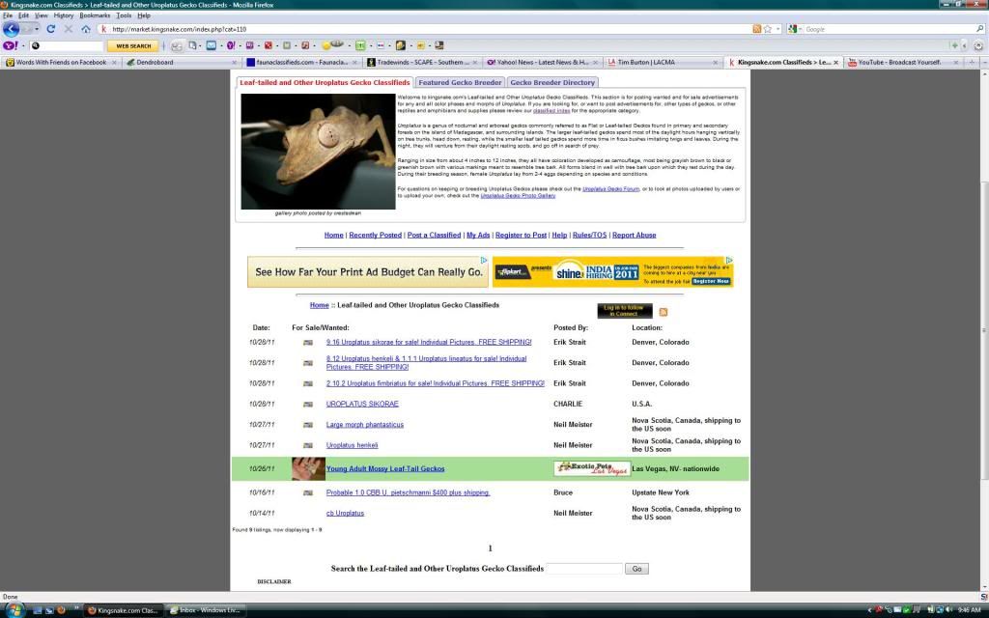Image resolution: width=989 pixels, height=618 pixels.
Task: Open camera icon on UROPLATUS SIKORAE row
Action: [x=308, y=405]
